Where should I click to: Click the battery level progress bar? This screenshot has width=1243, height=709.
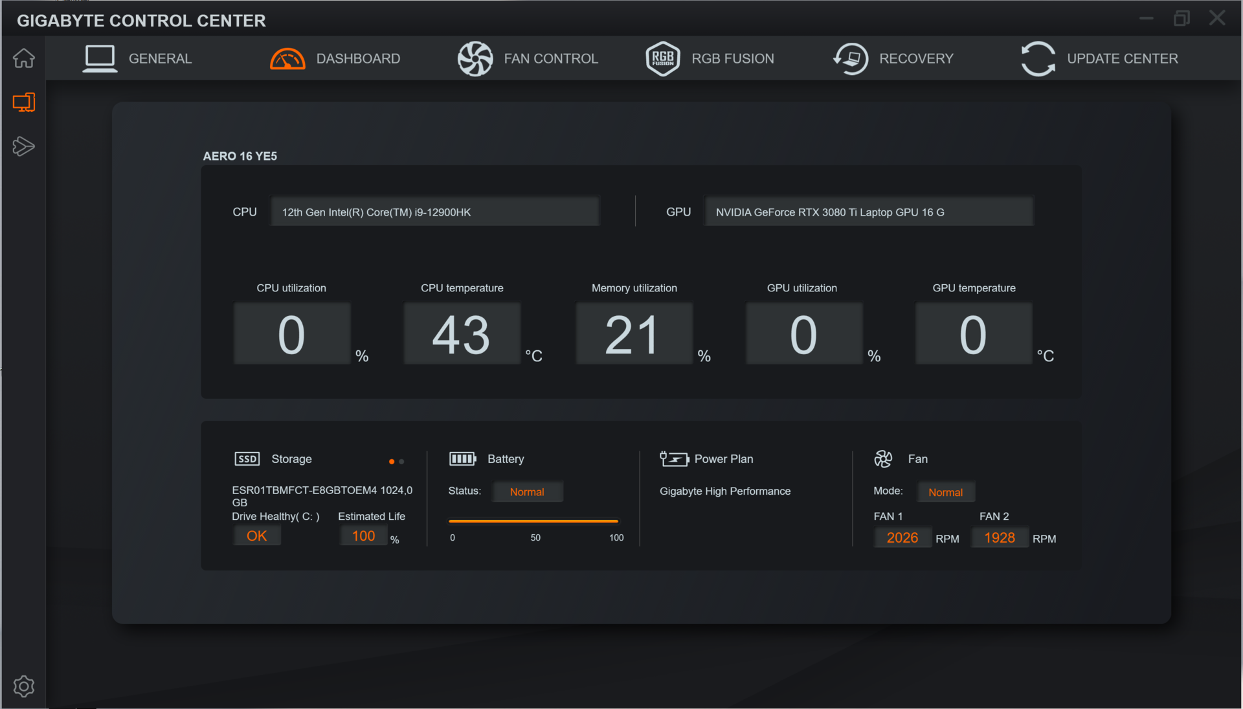(533, 521)
